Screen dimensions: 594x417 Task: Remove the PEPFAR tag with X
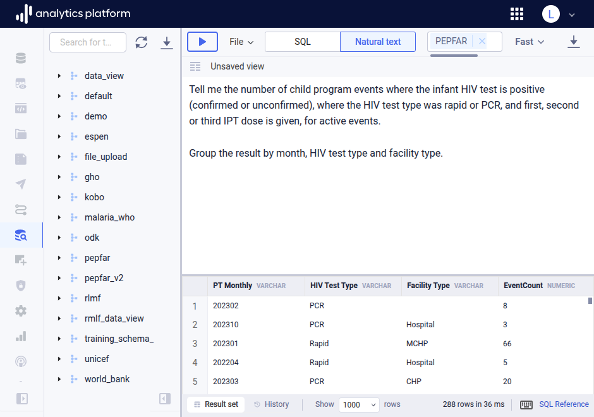[482, 41]
